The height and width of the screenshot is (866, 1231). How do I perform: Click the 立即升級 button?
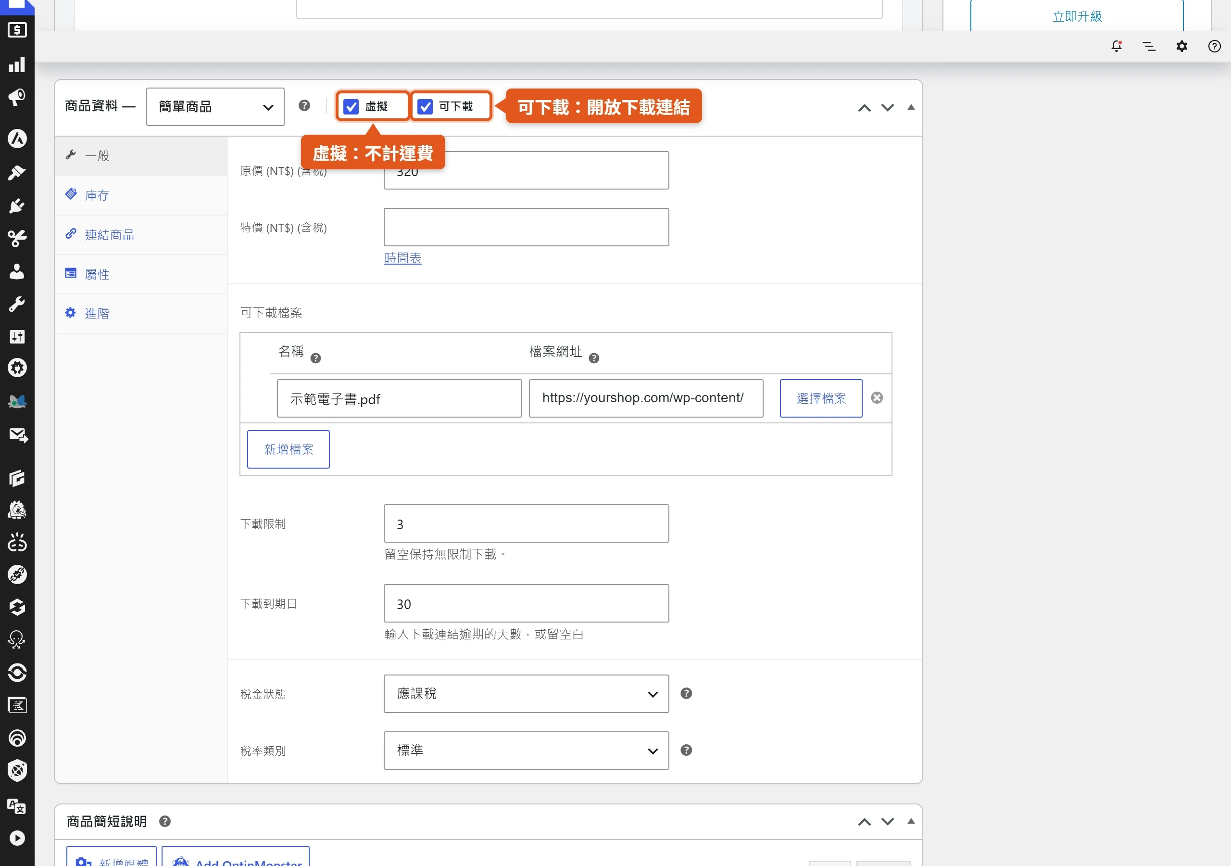click(x=1077, y=16)
